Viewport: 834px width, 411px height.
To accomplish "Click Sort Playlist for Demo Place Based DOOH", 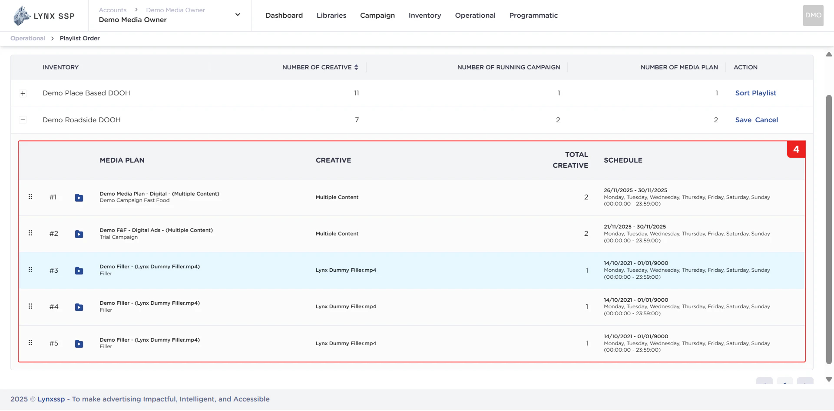I will 755,93.
